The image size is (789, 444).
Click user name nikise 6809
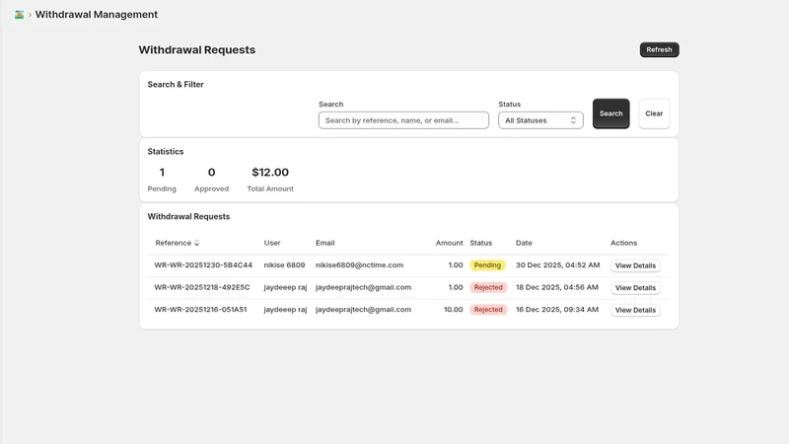pos(284,265)
